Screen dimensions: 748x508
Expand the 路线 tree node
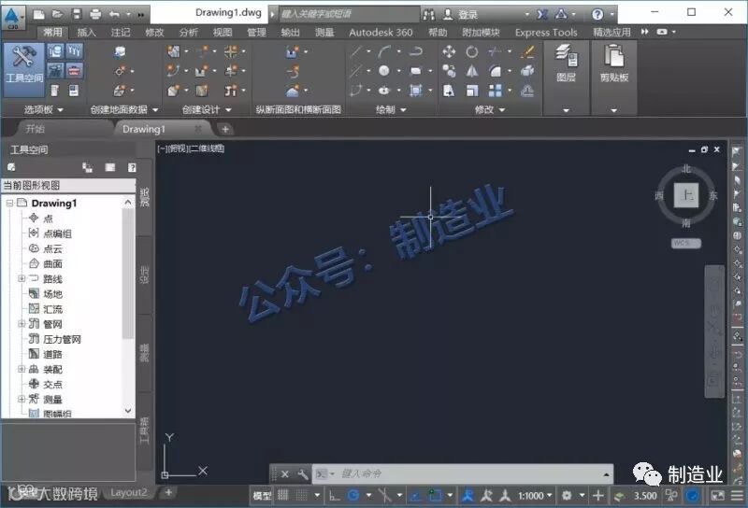pyautogui.click(x=22, y=278)
